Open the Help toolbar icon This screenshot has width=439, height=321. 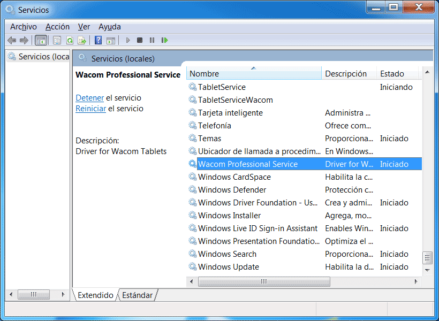(x=99, y=40)
